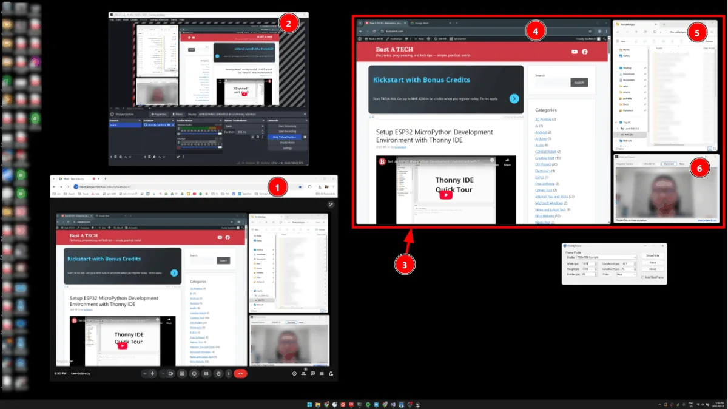Open the ESP32 category link on main Chrome page

click(540, 178)
